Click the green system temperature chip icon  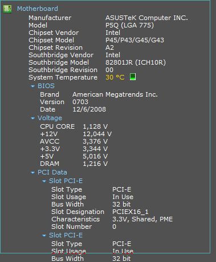133,77
